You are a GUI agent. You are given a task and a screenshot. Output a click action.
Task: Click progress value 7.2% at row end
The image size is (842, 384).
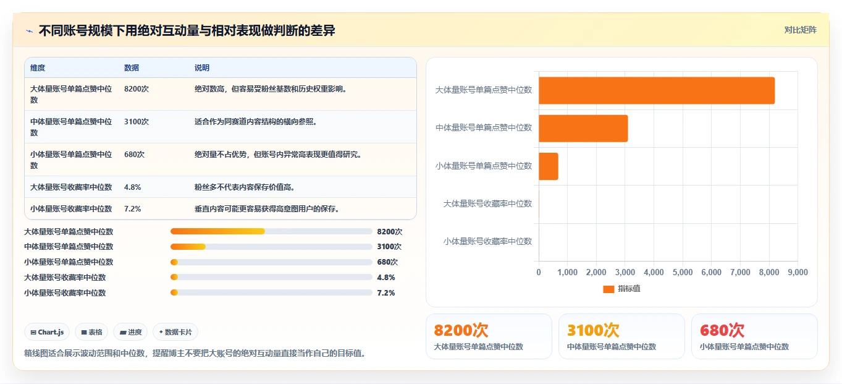tap(386, 293)
